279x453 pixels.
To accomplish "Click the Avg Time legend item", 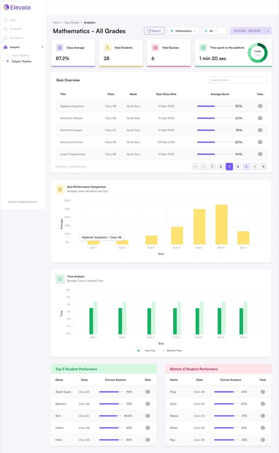I will click(x=147, y=350).
